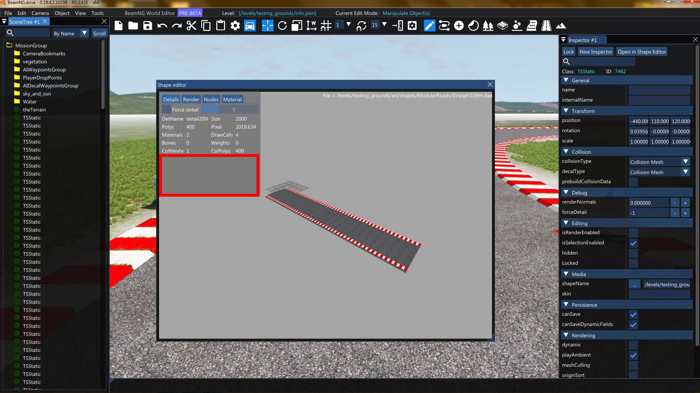This screenshot has width=700, height=393.
Task: Toggle the hidden checkbox
Action: (x=634, y=253)
